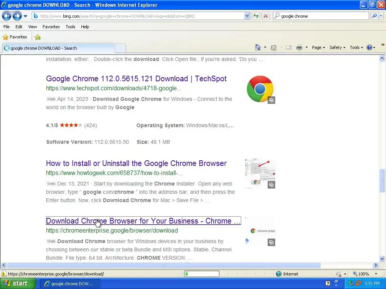Click the system tray security shield icon
This screenshot has width=386, height=289.
pos(351,284)
